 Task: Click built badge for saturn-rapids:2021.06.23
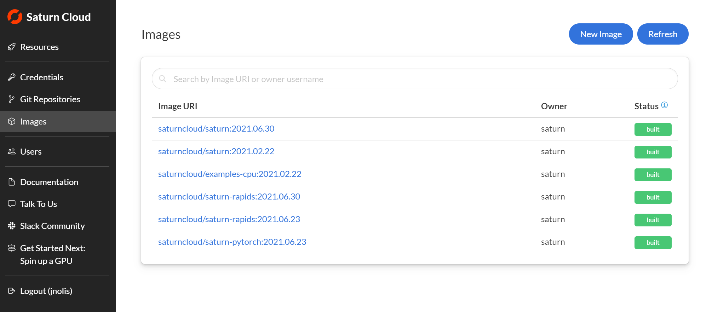tap(653, 220)
